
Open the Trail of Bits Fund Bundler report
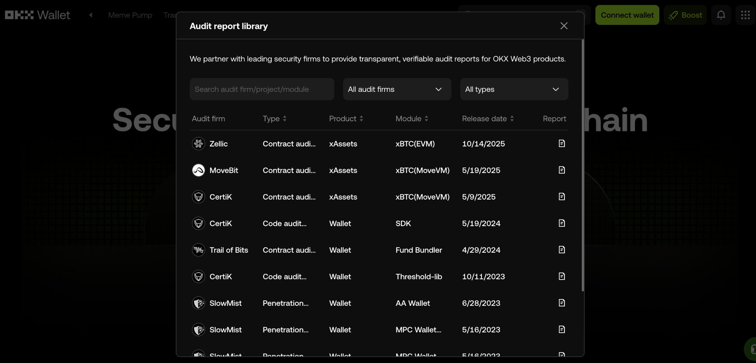(x=561, y=250)
